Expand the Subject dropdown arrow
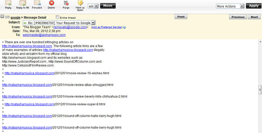 tap(93, 23)
